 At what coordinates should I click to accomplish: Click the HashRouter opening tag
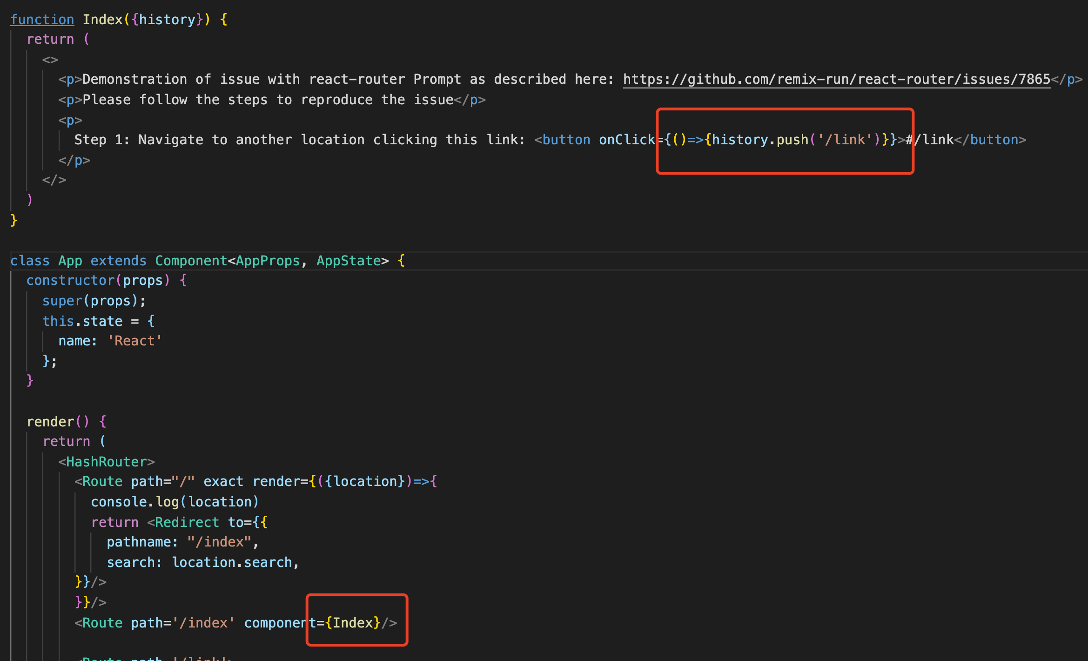click(107, 462)
